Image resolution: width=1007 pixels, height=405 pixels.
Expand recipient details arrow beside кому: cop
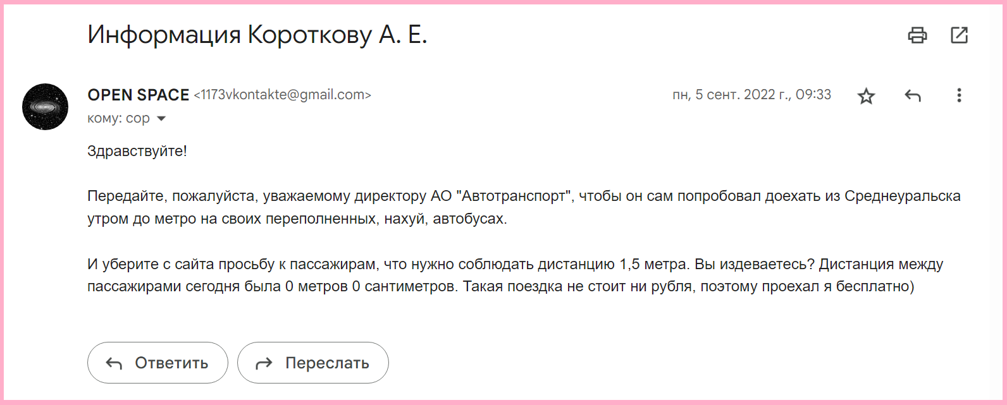click(161, 119)
